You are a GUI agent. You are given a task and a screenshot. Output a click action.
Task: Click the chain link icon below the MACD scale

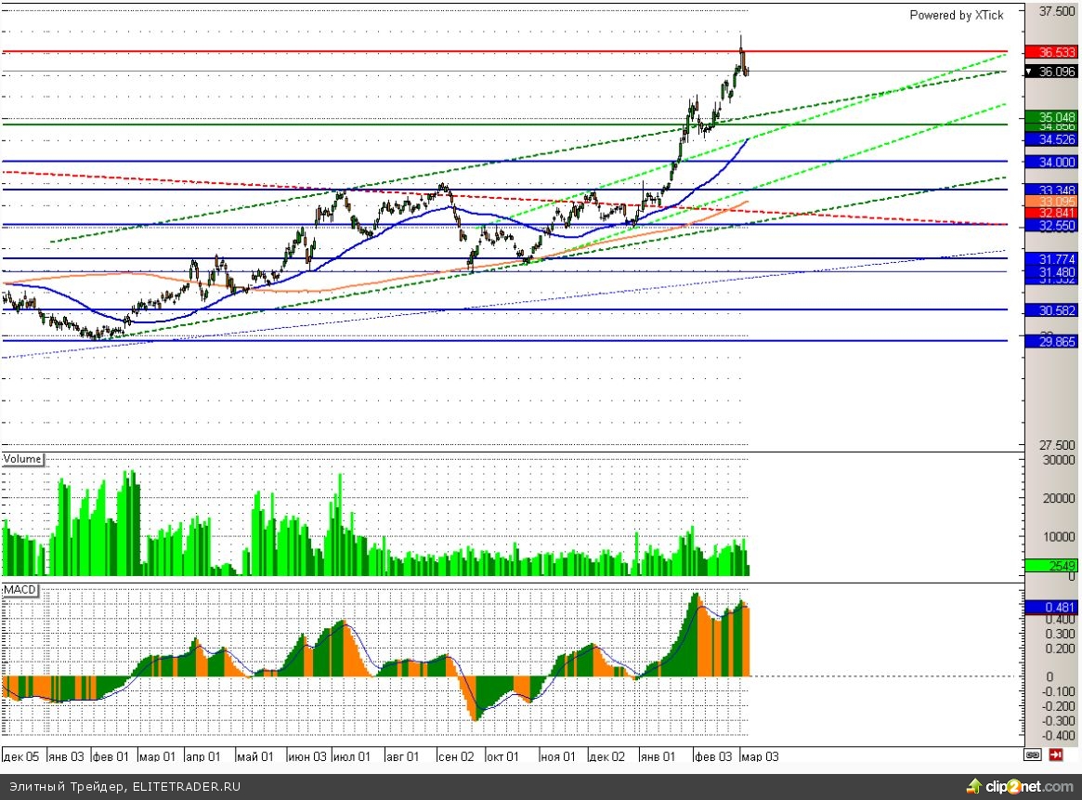coord(1033,755)
